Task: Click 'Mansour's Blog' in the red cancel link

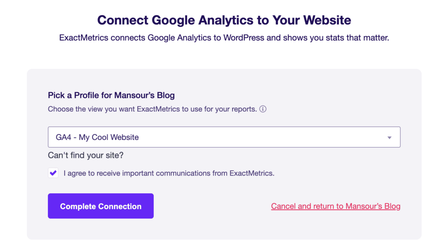Action: [373, 206]
